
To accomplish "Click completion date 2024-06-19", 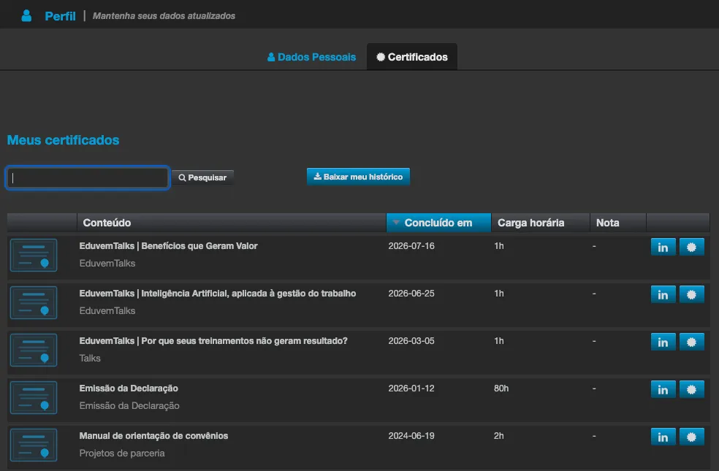I will click(x=411, y=436).
